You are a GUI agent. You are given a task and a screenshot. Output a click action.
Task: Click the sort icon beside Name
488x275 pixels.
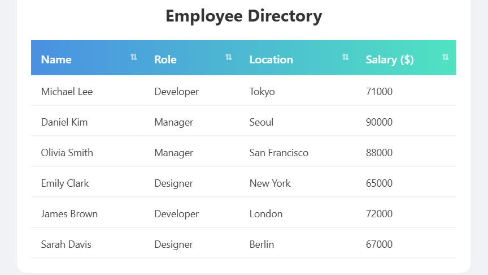134,57
